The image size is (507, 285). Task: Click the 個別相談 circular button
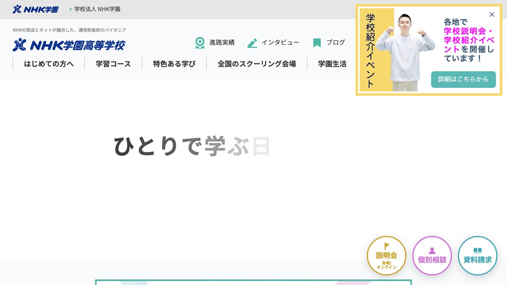coord(432,256)
